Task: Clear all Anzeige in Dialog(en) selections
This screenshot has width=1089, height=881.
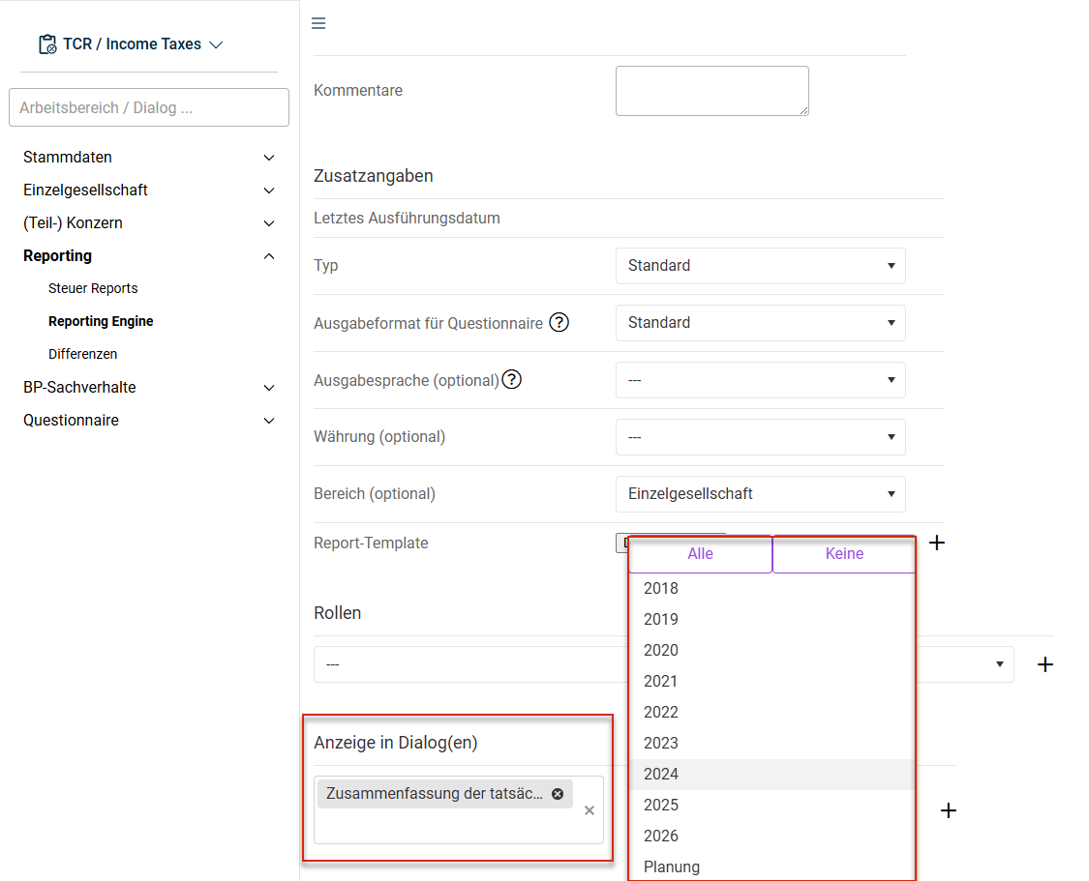Action: pyautogui.click(x=589, y=810)
